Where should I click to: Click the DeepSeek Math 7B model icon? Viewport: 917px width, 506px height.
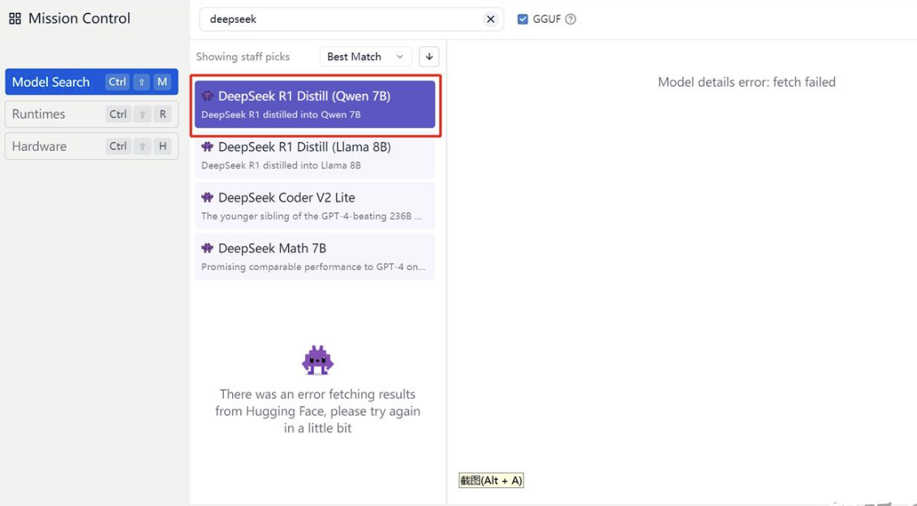pyautogui.click(x=207, y=248)
